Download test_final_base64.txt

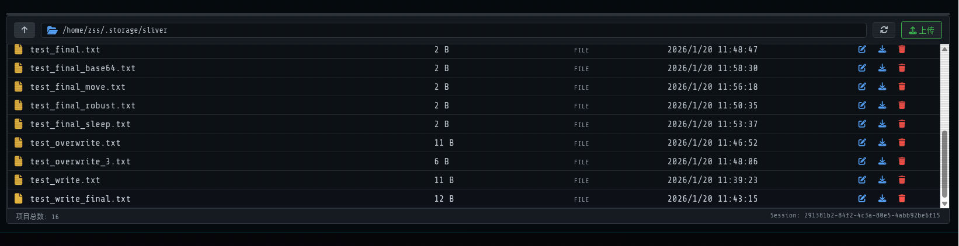pos(882,68)
